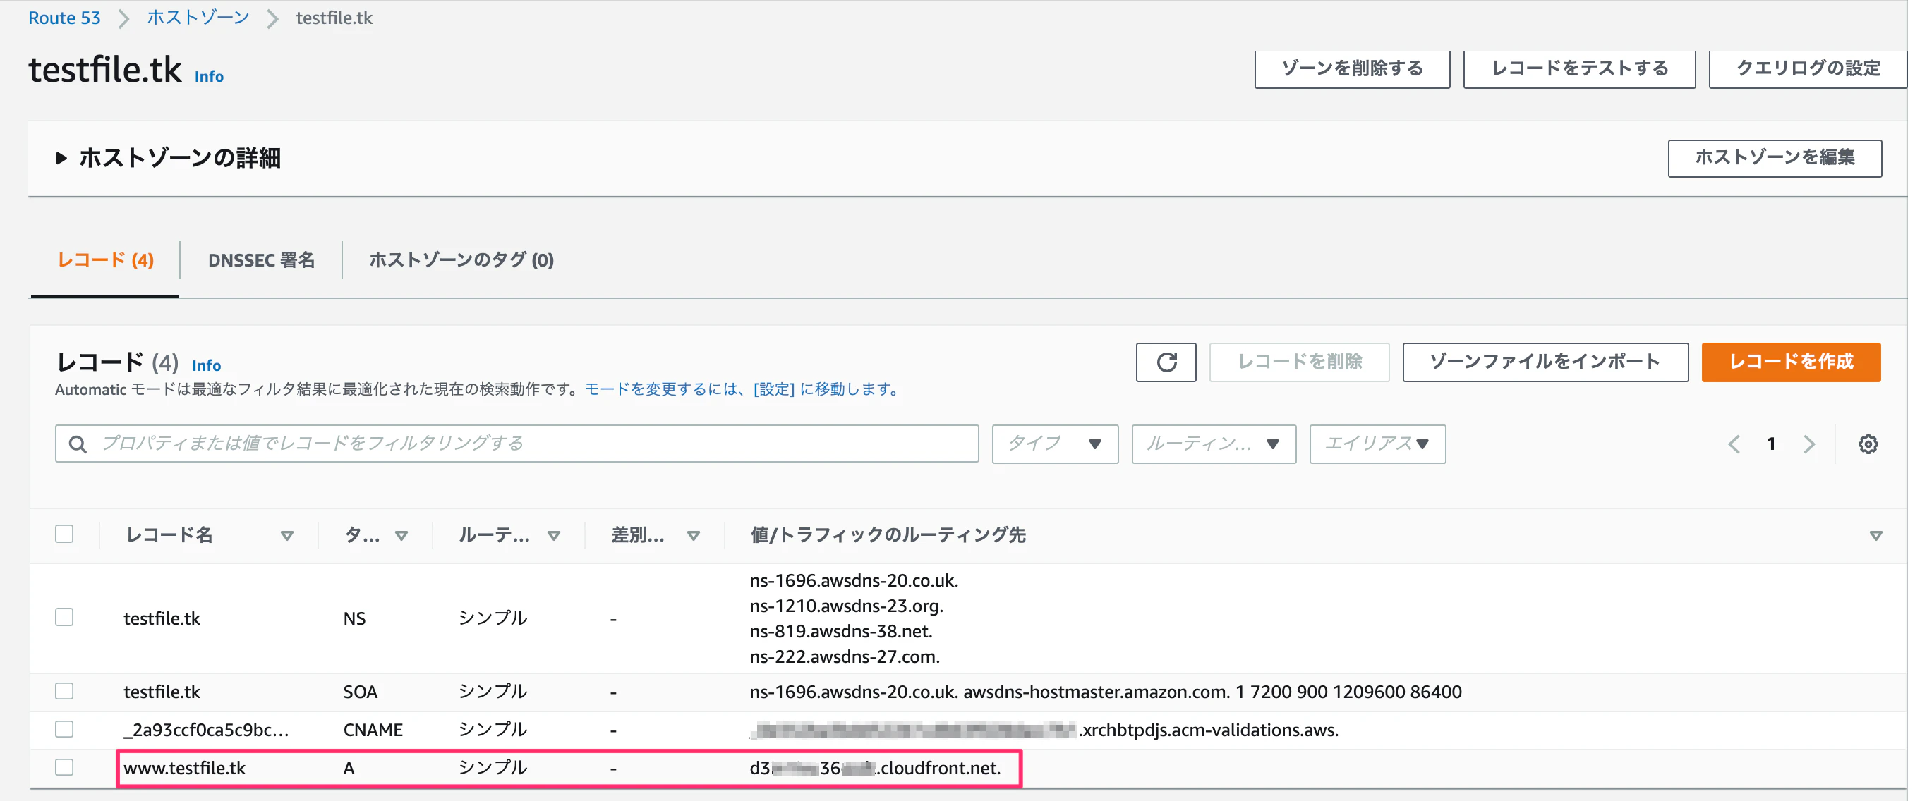Click レコードをテストする button
Viewport: 1915px width, 801px height.
point(1579,68)
